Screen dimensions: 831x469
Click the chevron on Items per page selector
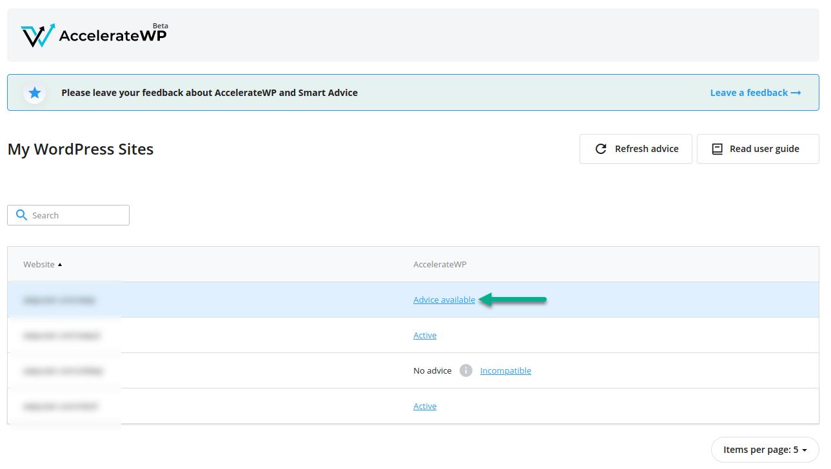point(803,450)
